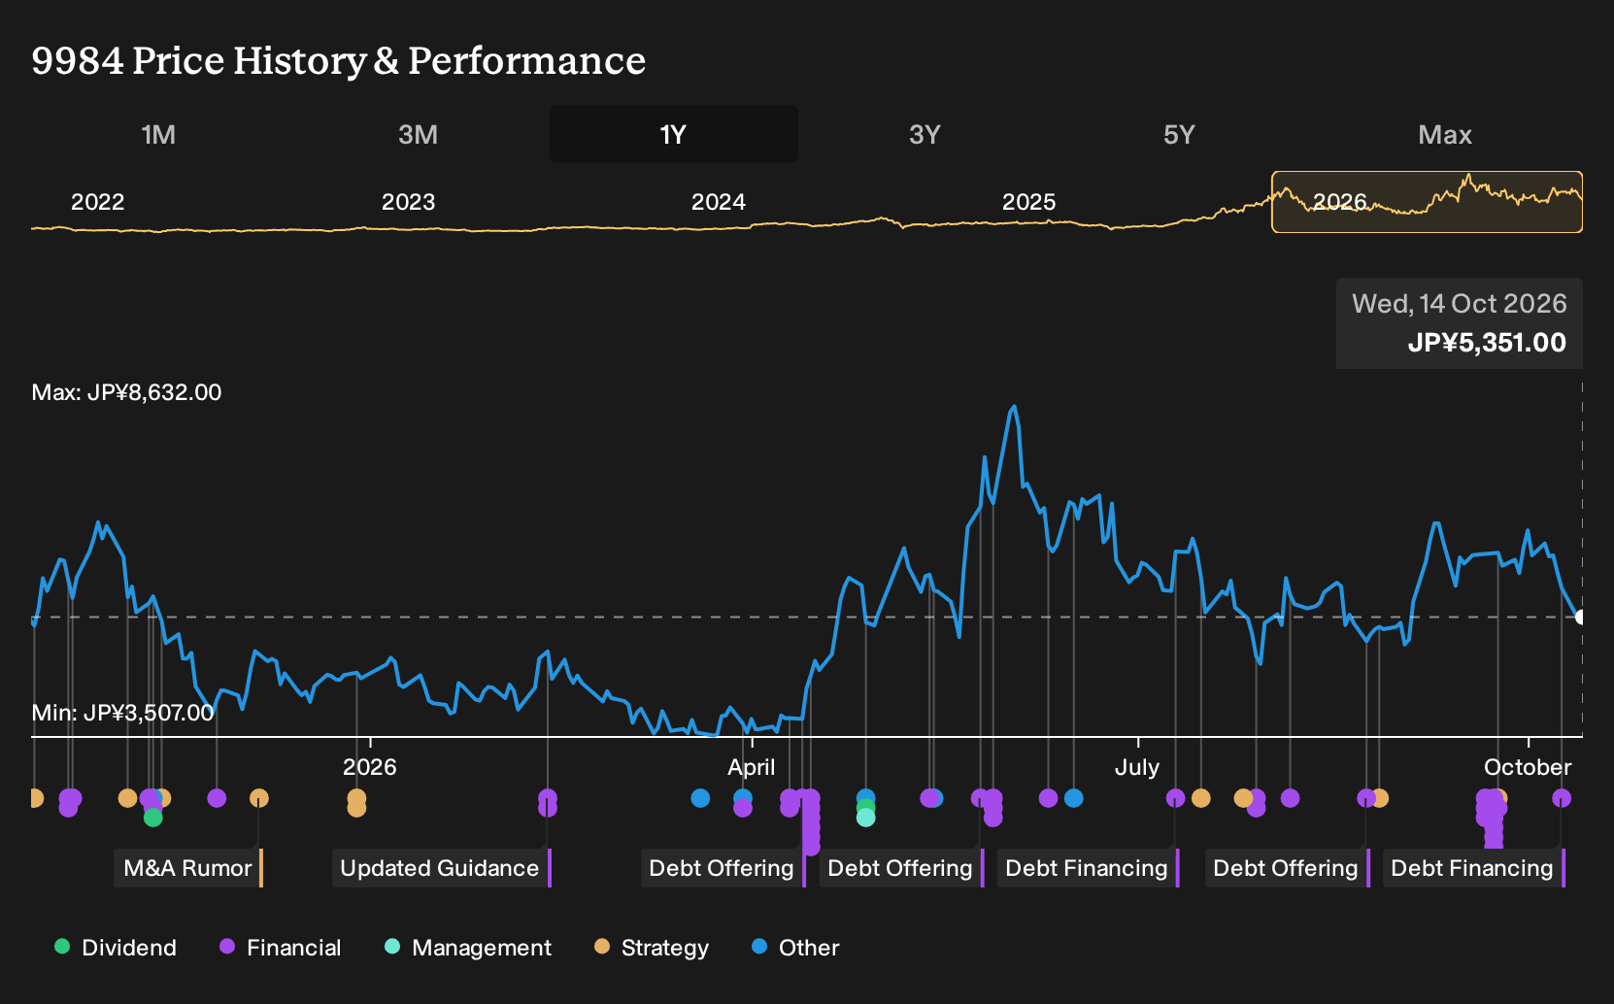Click the October axis label
Screen dimensions: 1614x1004
click(x=1528, y=767)
